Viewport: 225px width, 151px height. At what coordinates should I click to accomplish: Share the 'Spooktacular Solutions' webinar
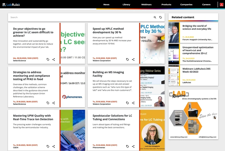point(133,146)
